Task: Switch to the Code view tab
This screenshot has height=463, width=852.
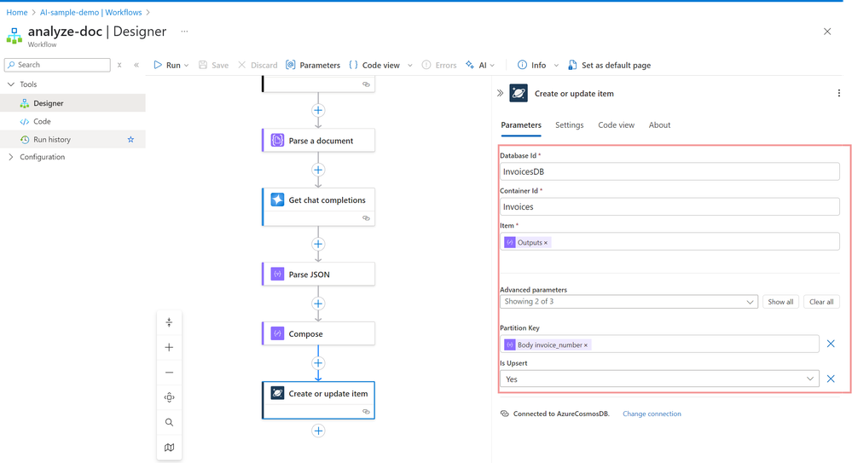Action: [x=616, y=125]
